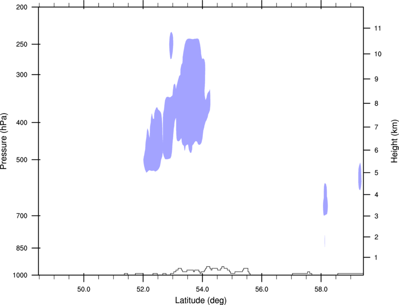Click the 56.0 latitude tick label
Image resolution: width=399 pixels, height=305 pixels.
(262, 290)
